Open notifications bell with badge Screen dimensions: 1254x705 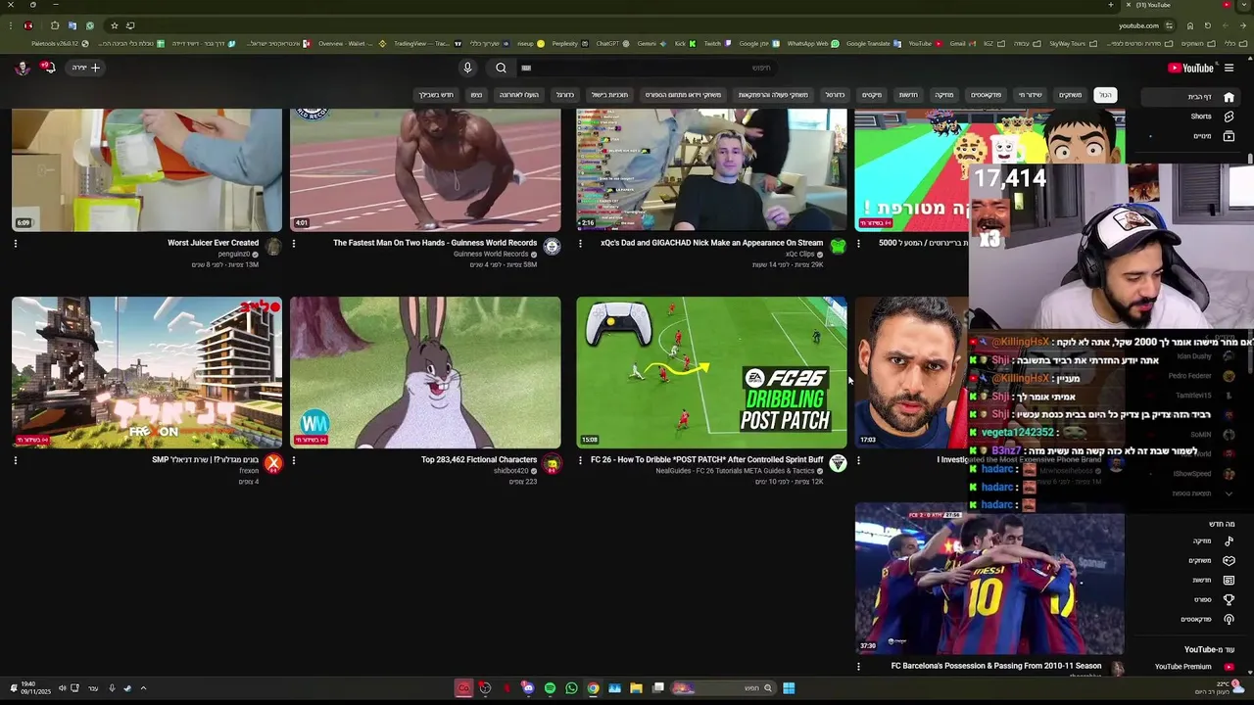coord(48,68)
